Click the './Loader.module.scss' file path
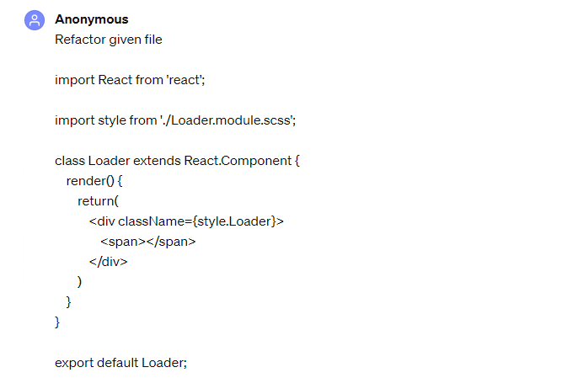 point(227,120)
